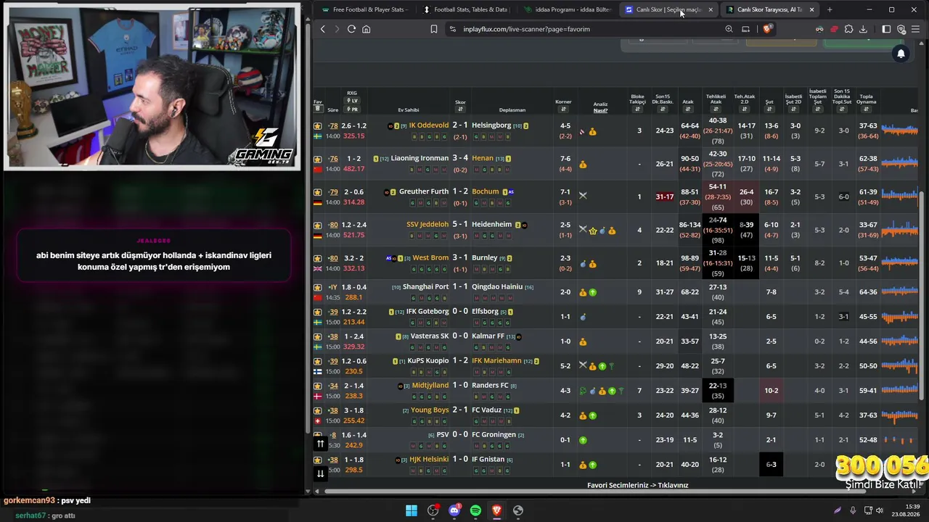
Task: Open the notification bell on the page
Action: point(901,54)
